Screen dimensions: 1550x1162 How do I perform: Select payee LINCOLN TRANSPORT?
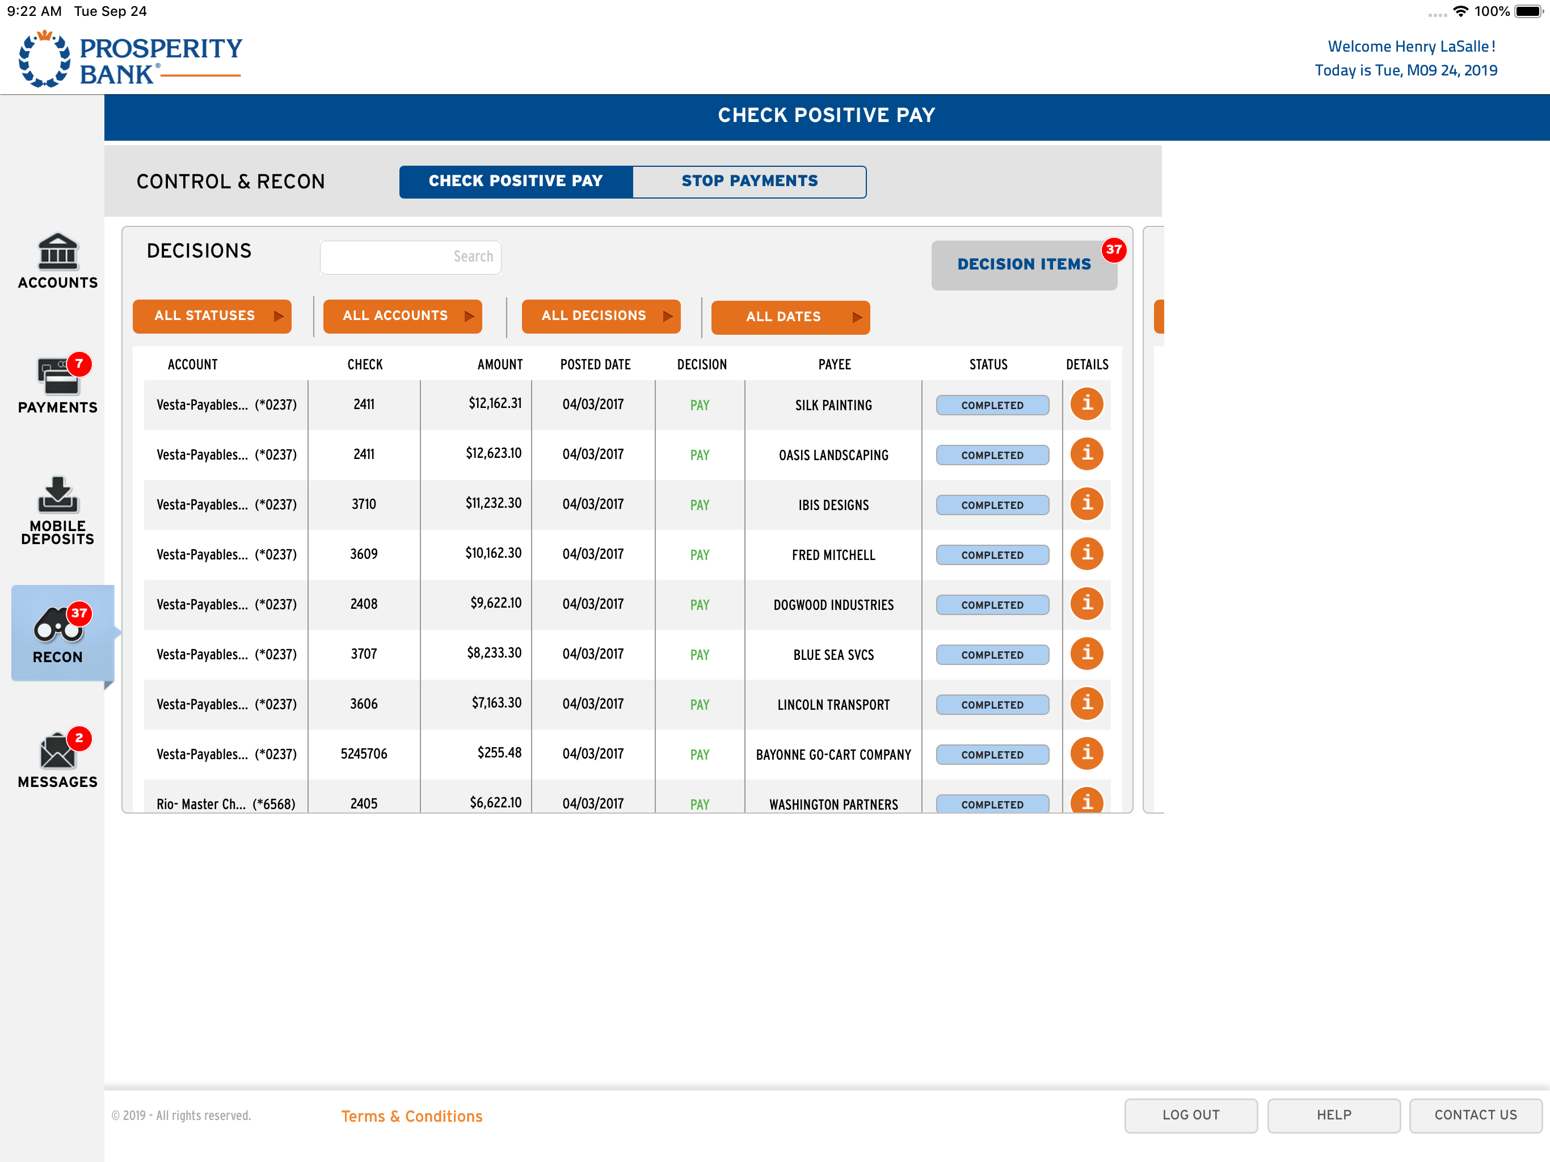pyautogui.click(x=834, y=705)
